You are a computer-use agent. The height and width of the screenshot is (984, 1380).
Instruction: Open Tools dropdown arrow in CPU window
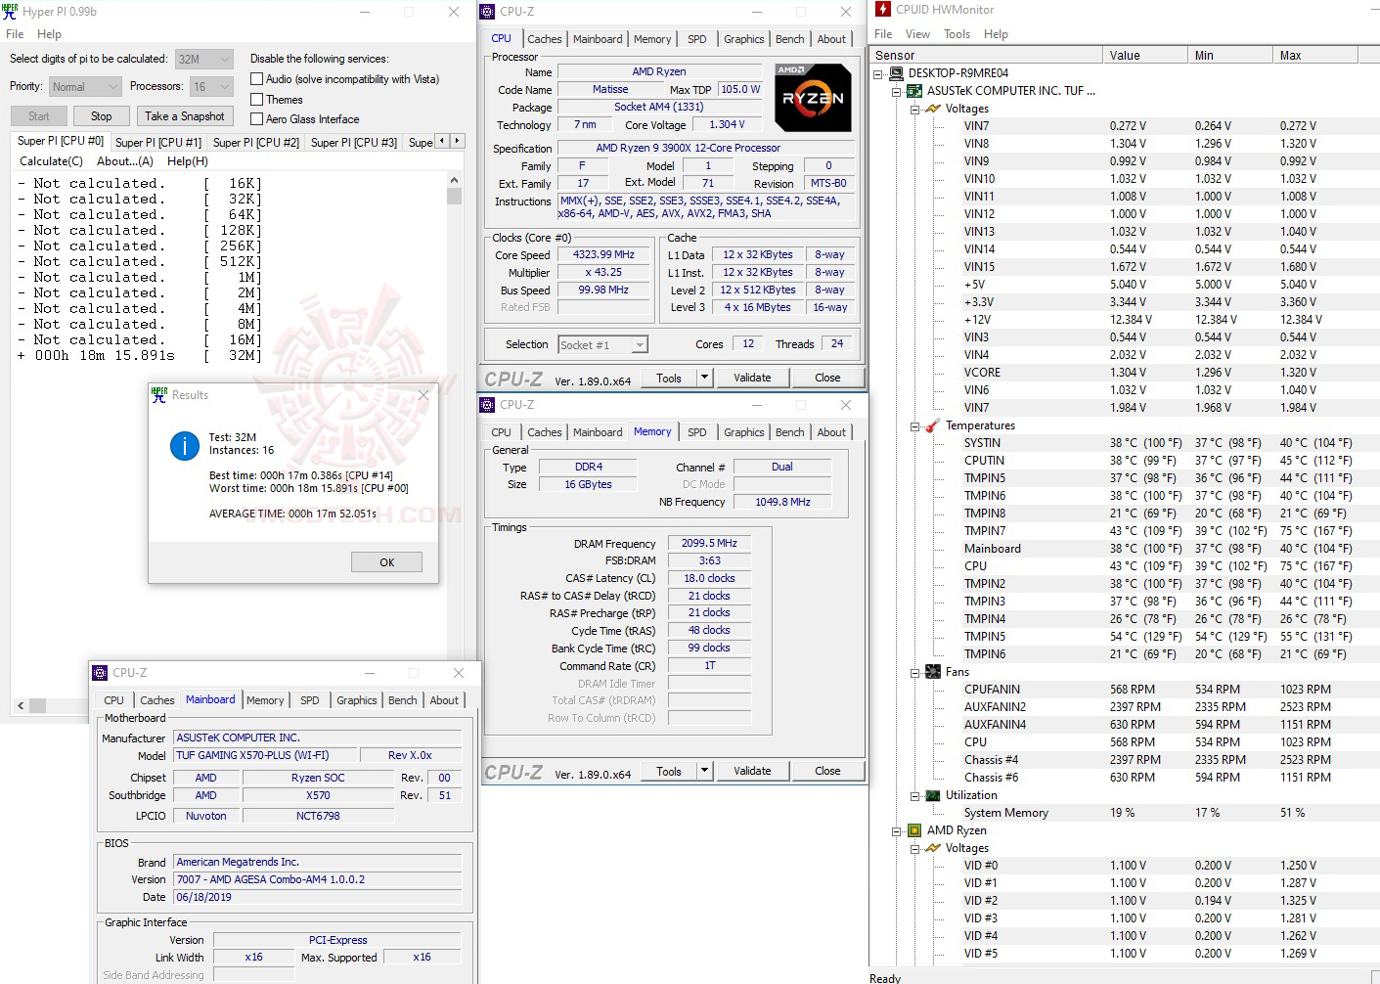click(x=704, y=378)
